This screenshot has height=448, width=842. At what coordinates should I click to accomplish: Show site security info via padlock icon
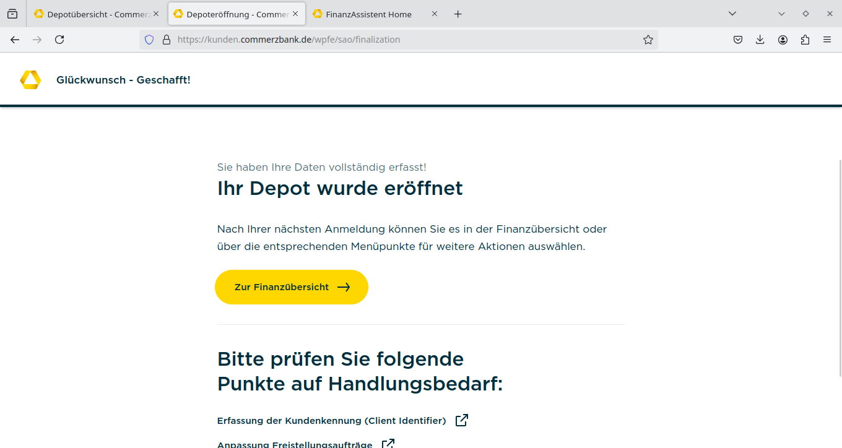[166, 40]
